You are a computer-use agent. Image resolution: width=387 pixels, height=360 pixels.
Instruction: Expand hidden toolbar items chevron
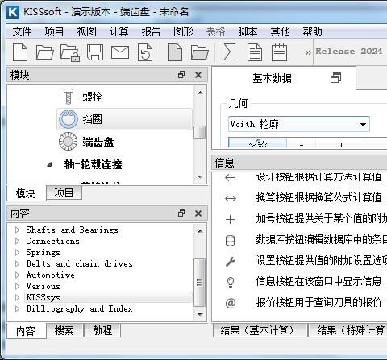pos(308,52)
